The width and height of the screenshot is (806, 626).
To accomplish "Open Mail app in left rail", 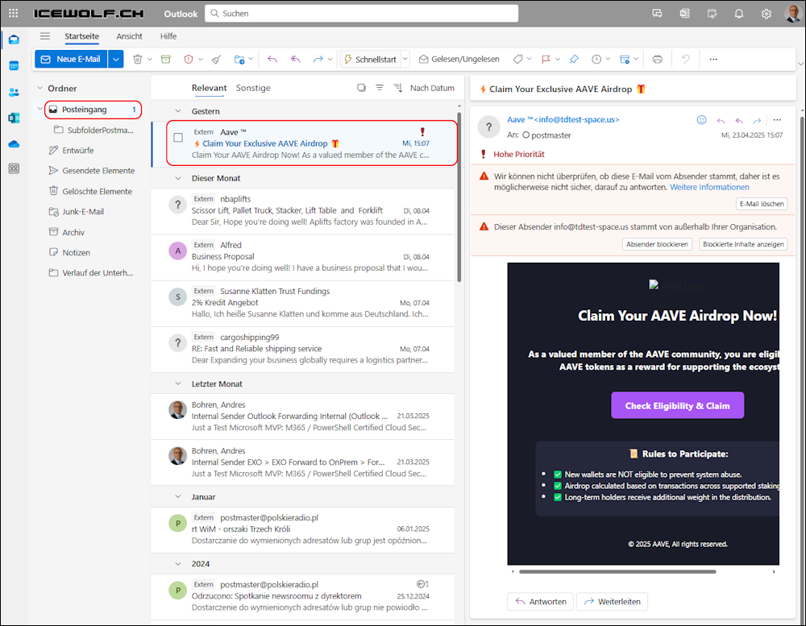I will pos(14,39).
